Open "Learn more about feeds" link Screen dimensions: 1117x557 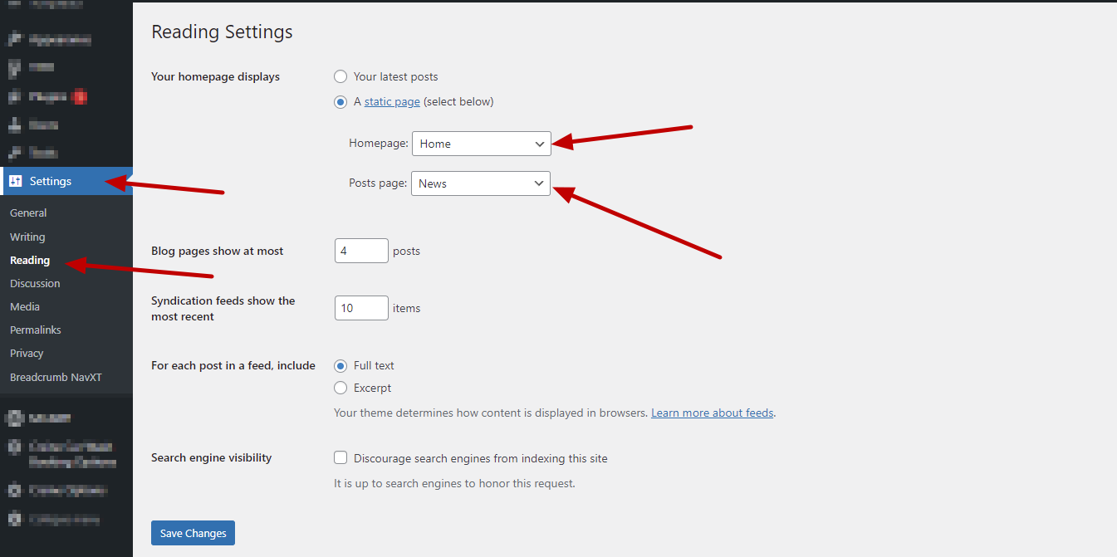712,413
